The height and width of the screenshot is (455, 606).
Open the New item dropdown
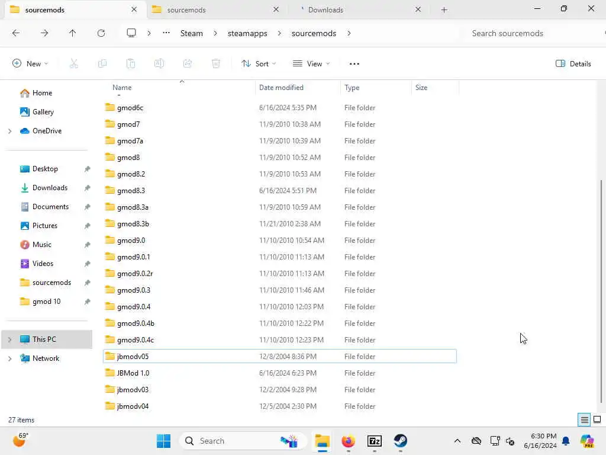point(30,64)
